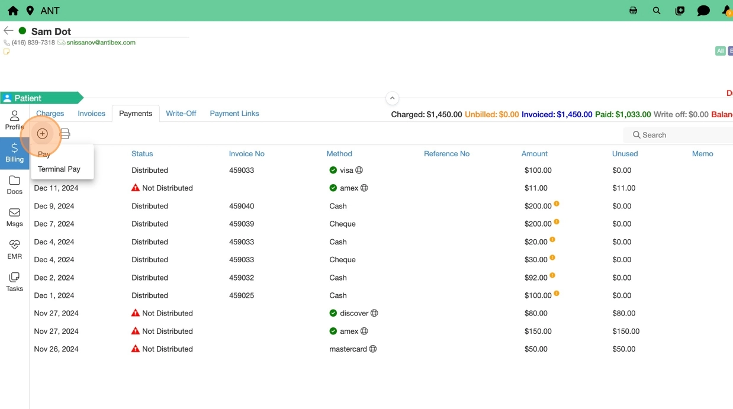This screenshot has width=733, height=409.
Task: Click the patient email address link
Action: click(x=101, y=43)
